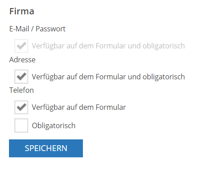Remove the Telefon field from the form
This screenshot has width=199, height=173.
click(21, 107)
